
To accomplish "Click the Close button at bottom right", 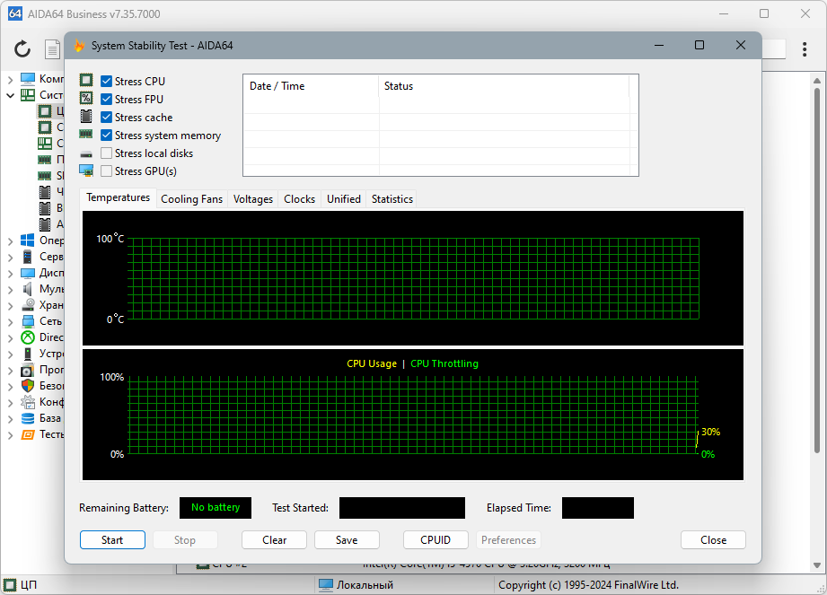I will pyautogui.click(x=713, y=539).
